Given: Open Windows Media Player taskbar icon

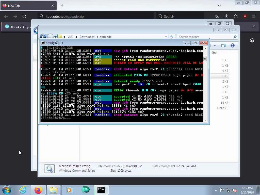Looking at the screenshot, I should [69, 190].
